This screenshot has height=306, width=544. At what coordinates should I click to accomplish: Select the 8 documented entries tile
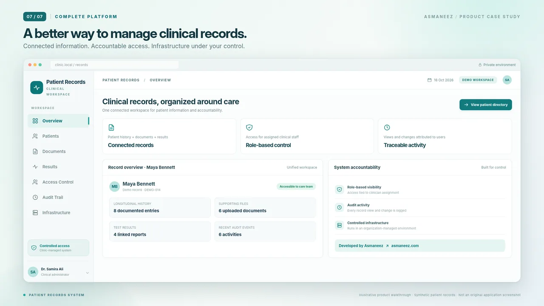point(160,207)
